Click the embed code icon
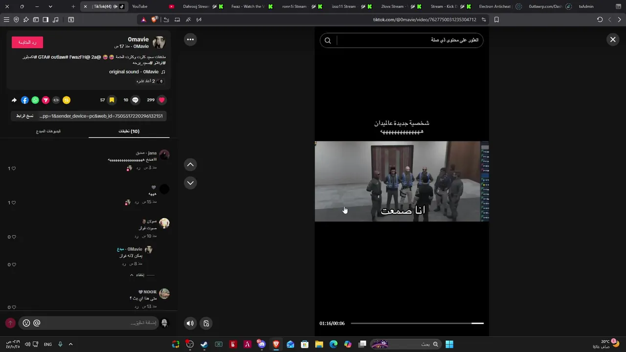This screenshot has height=352, width=626. coord(56,100)
